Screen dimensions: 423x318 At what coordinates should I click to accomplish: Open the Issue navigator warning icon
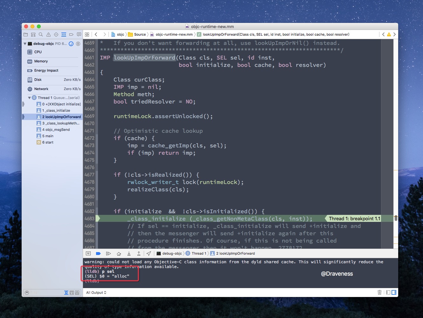coord(48,34)
